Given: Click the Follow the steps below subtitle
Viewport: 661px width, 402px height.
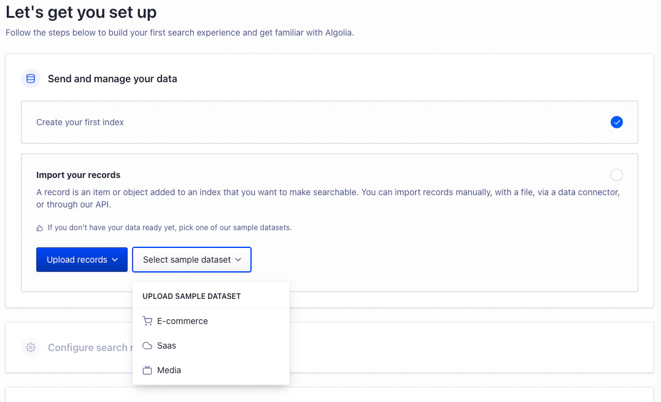Looking at the screenshot, I should [180, 33].
